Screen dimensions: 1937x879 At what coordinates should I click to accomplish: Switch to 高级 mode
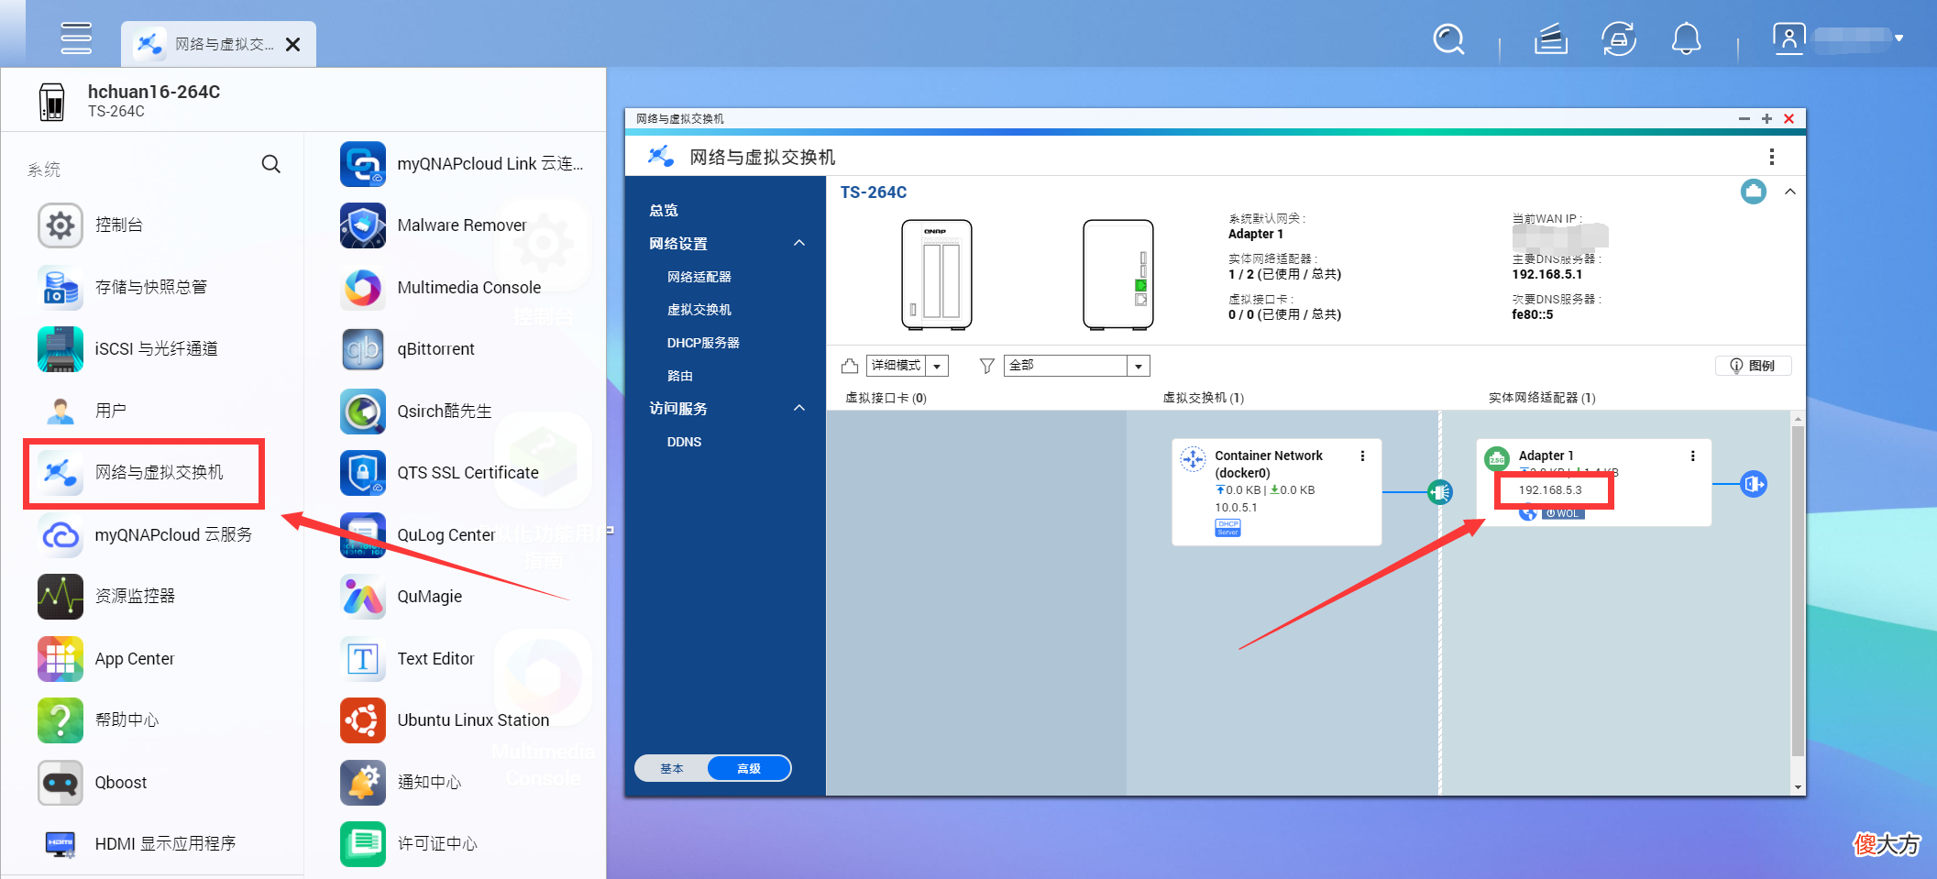click(x=749, y=768)
